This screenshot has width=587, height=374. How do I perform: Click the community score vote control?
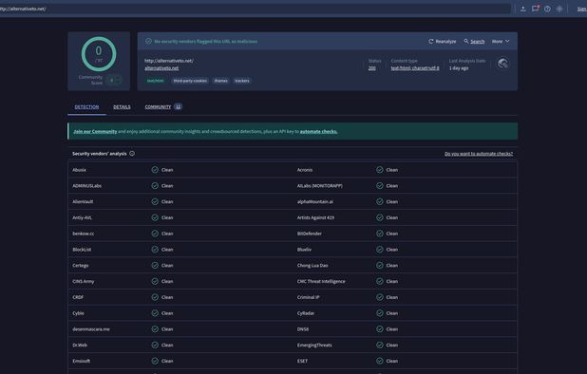coord(114,80)
